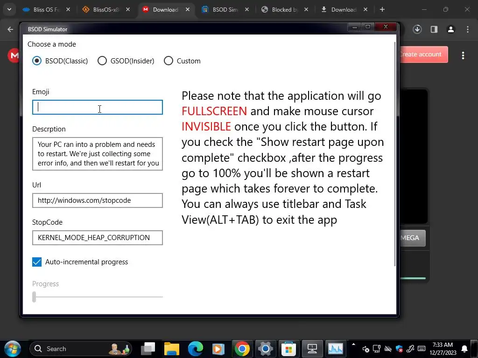The image size is (478, 358).
Task: Close the BlissOS-x86 tab
Action: click(x=128, y=9)
